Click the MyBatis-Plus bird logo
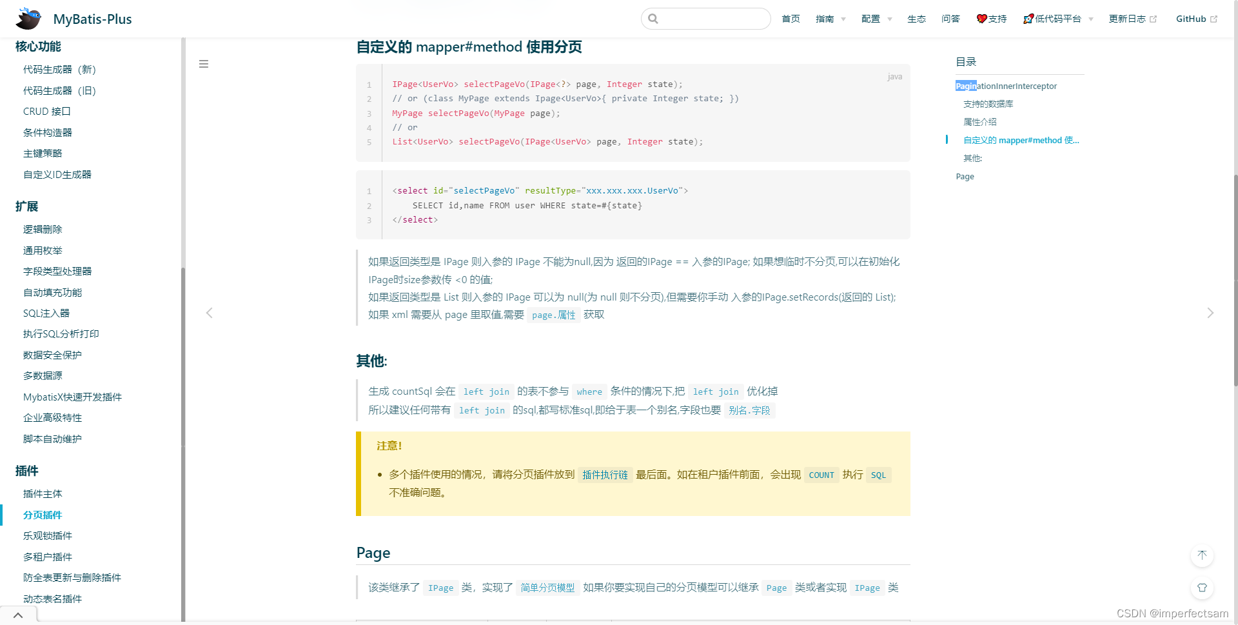 [28, 19]
